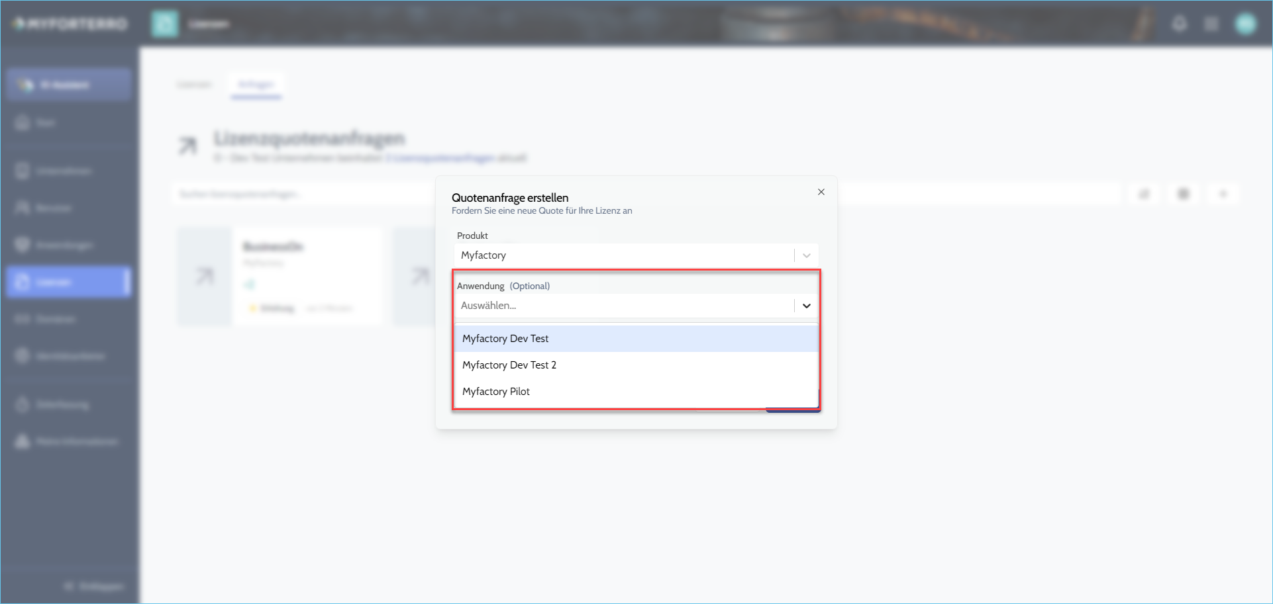Go to Start in the sidebar
The width and height of the screenshot is (1273, 604).
69,122
